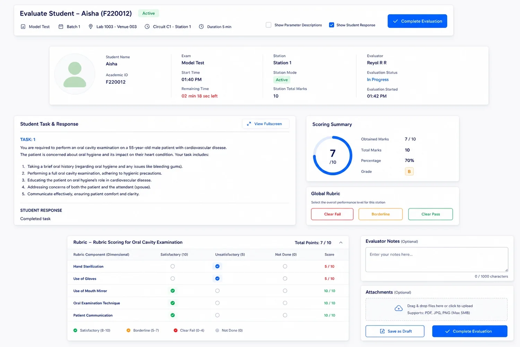Image resolution: width=520 pixels, height=347 pixels.
Task: Mark Oral Examination Technique as Not Done
Action: coord(285,303)
